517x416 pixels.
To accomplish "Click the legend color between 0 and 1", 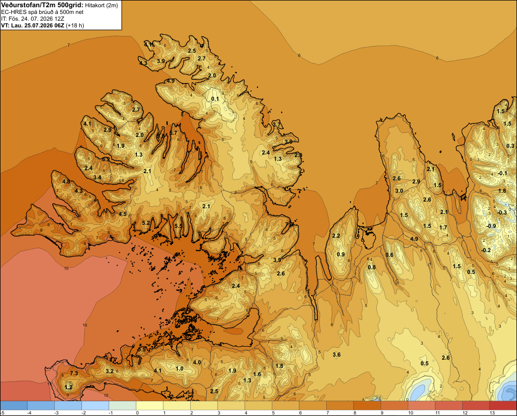I will point(150,405).
